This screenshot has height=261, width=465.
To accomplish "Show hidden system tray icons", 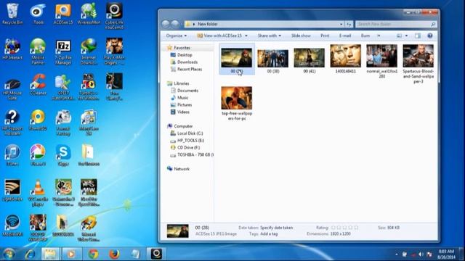I will coord(397,254).
